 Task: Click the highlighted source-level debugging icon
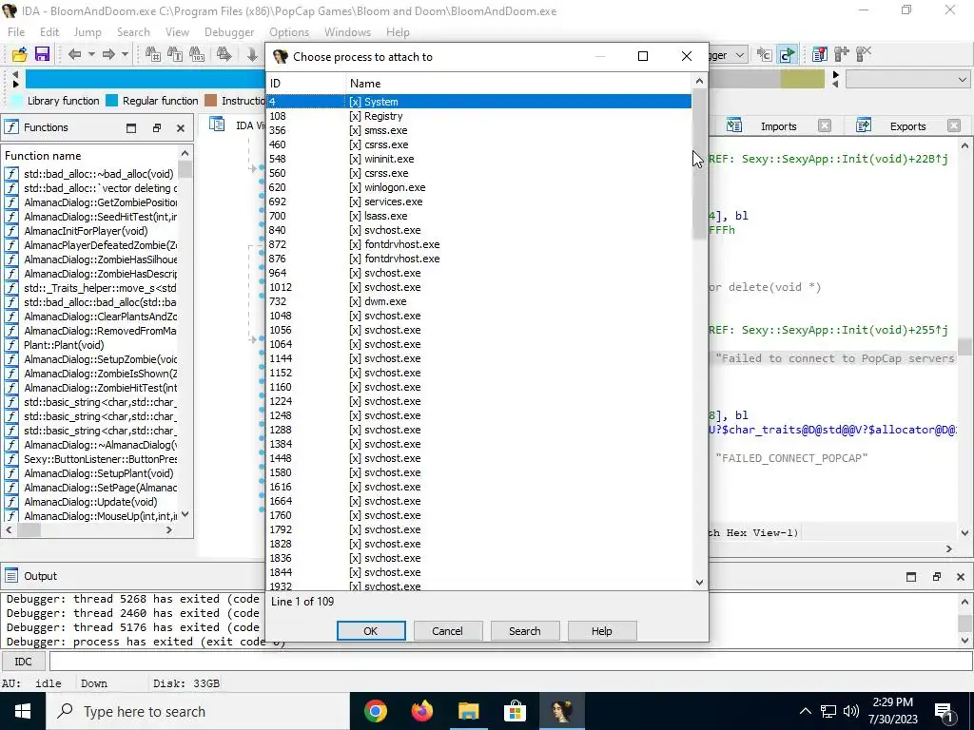[787, 54]
